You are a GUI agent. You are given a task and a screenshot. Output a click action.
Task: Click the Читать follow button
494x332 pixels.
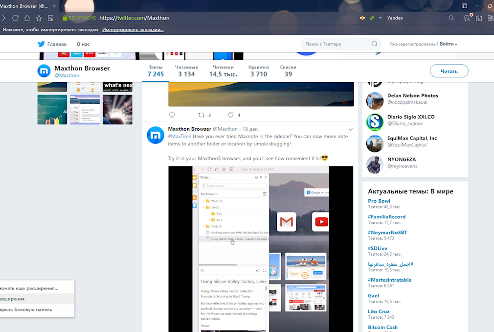pos(449,71)
